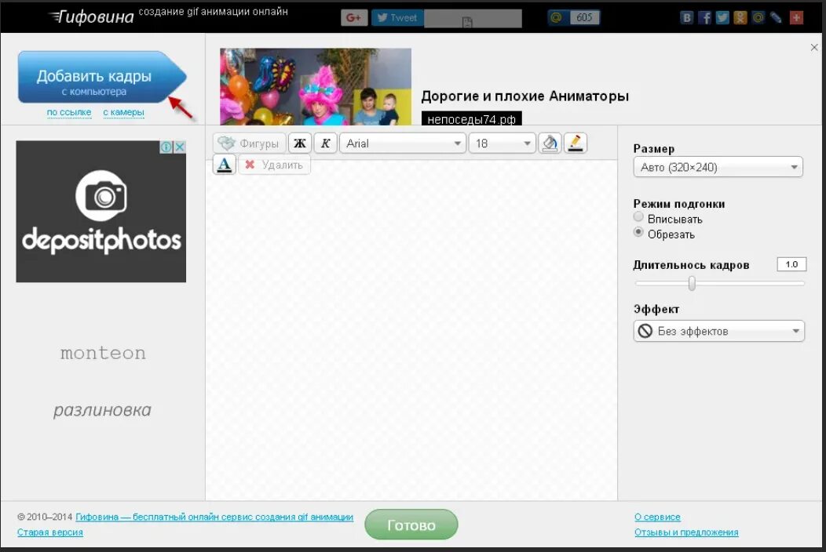Click the text color A icon
Image resolution: width=826 pixels, height=552 pixels.
[x=225, y=165]
